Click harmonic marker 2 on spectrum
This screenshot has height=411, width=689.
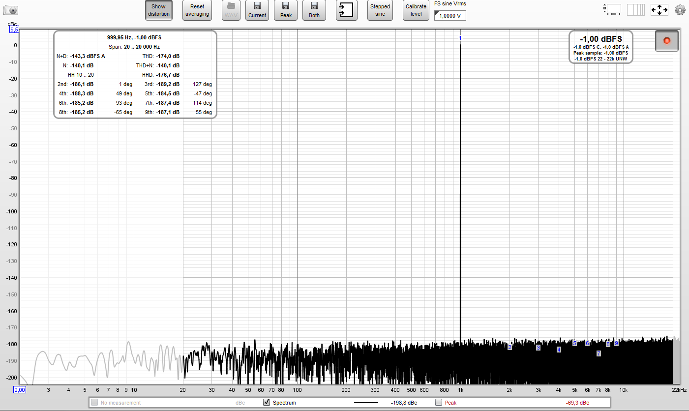[x=509, y=347]
